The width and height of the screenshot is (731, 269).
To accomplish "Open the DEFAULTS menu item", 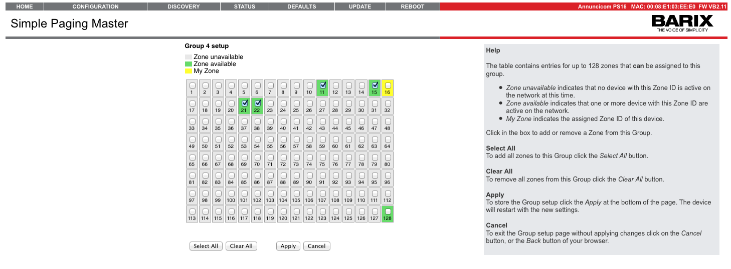I will click(301, 6).
